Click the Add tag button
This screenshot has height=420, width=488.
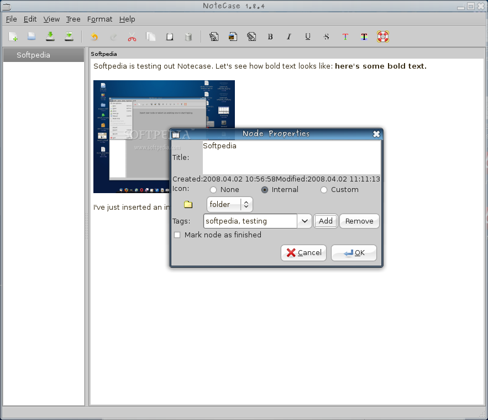326,221
